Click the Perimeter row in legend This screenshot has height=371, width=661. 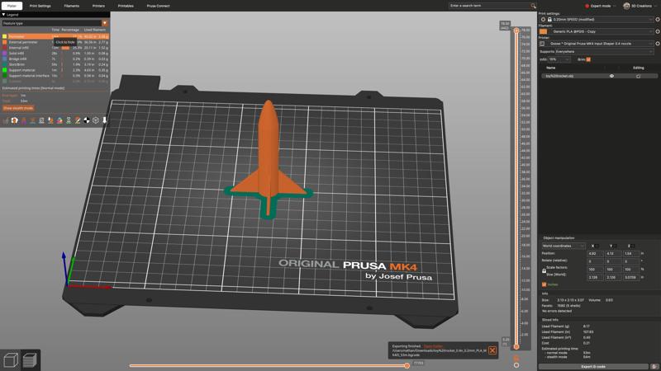(55, 36)
